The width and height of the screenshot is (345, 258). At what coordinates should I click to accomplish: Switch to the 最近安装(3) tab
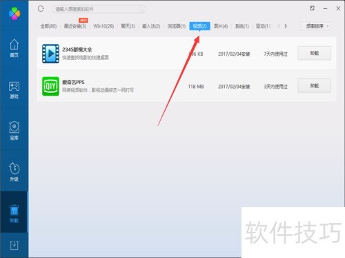(x=75, y=26)
